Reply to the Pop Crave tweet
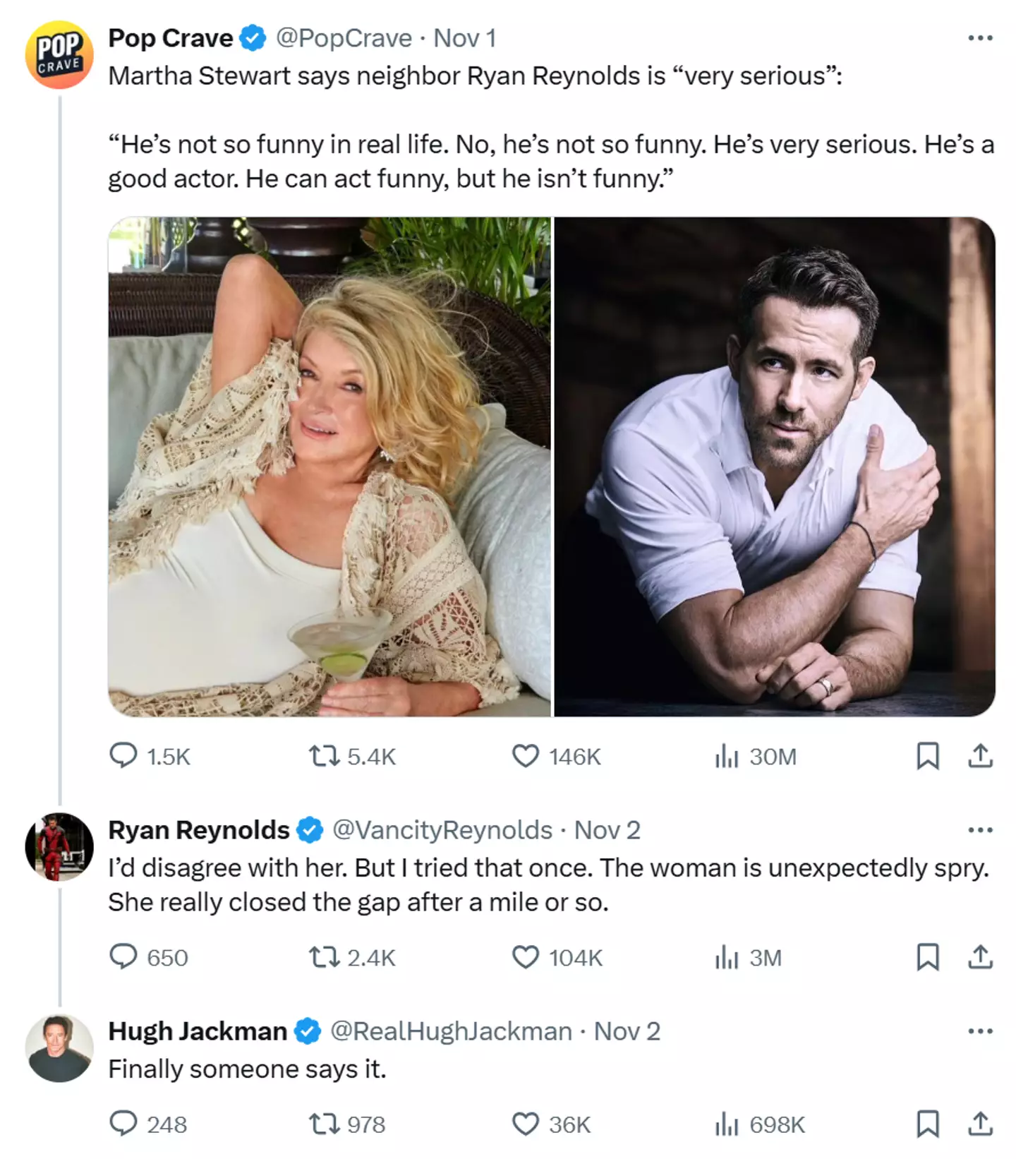This screenshot has width=1016, height=1159. [x=123, y=755]
